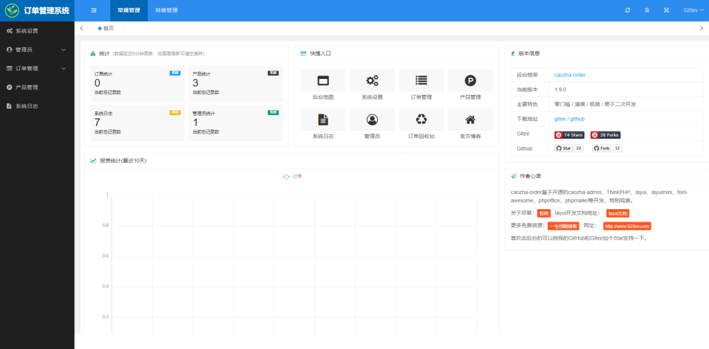
Task: Click the Gitee 74 Stars badge
Action: [x=570, y=135]
